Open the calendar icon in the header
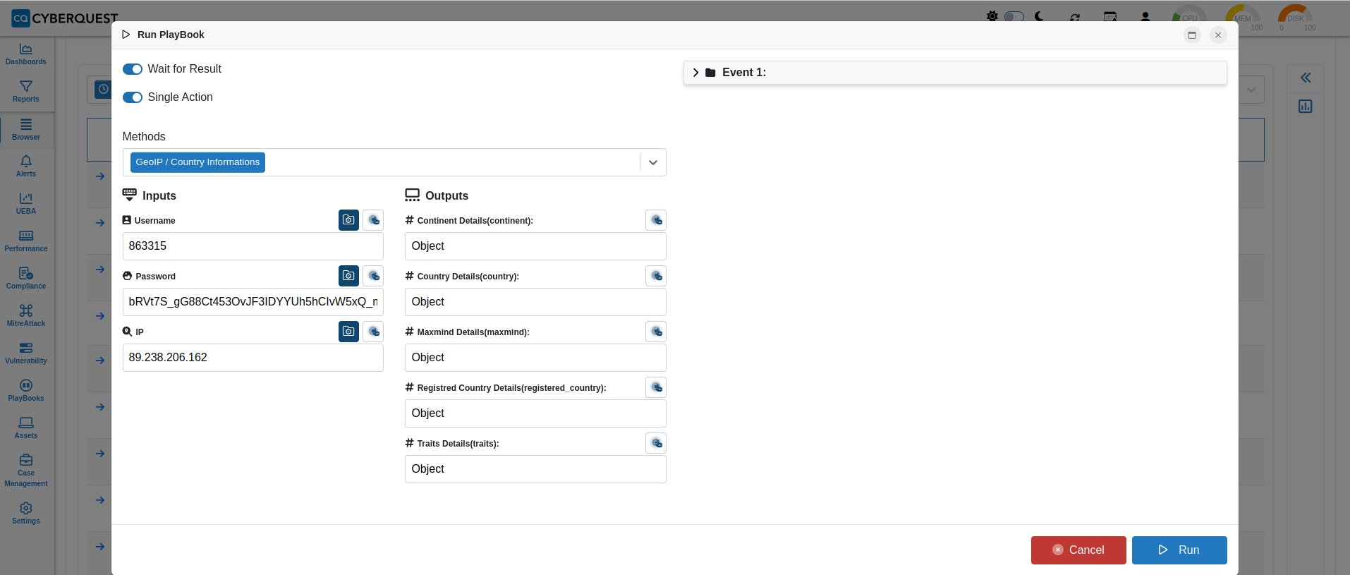Screen dimensions: 1350x575 pyautogui.click(x=1110, y=17)
